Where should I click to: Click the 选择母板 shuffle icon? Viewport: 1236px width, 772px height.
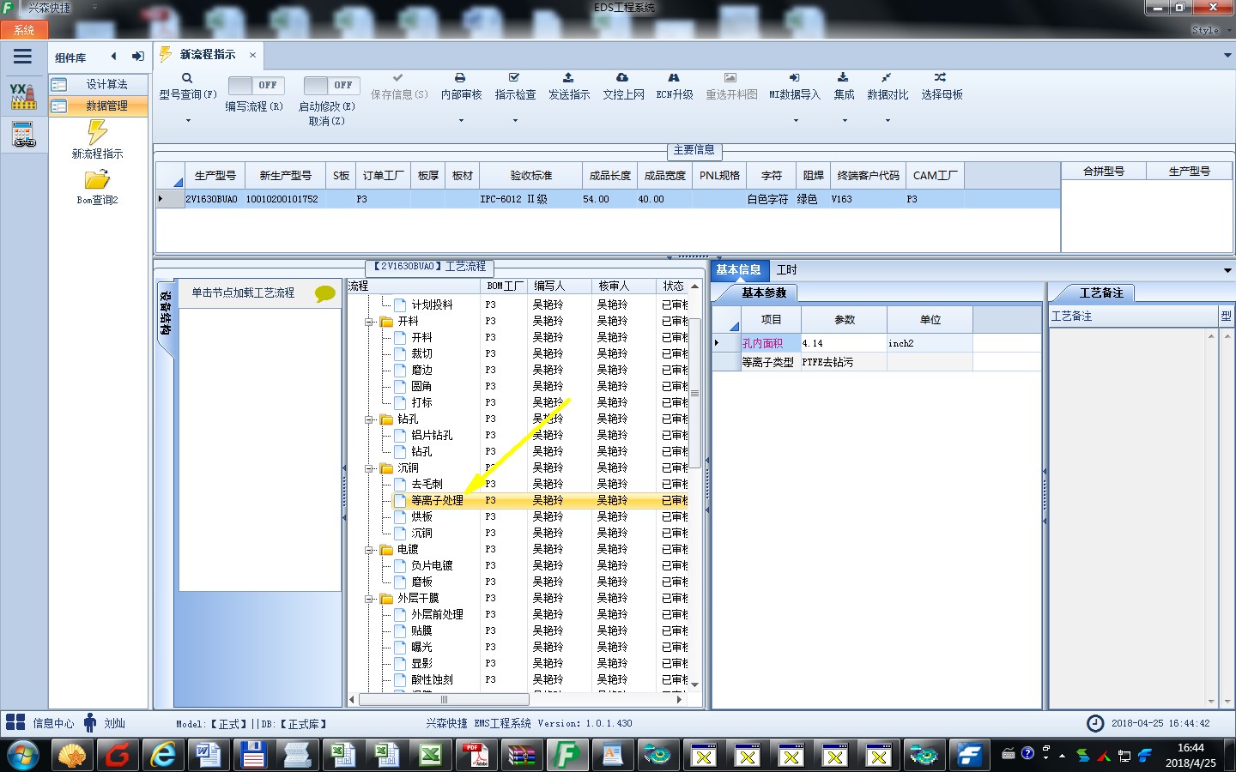coord(941,77)
